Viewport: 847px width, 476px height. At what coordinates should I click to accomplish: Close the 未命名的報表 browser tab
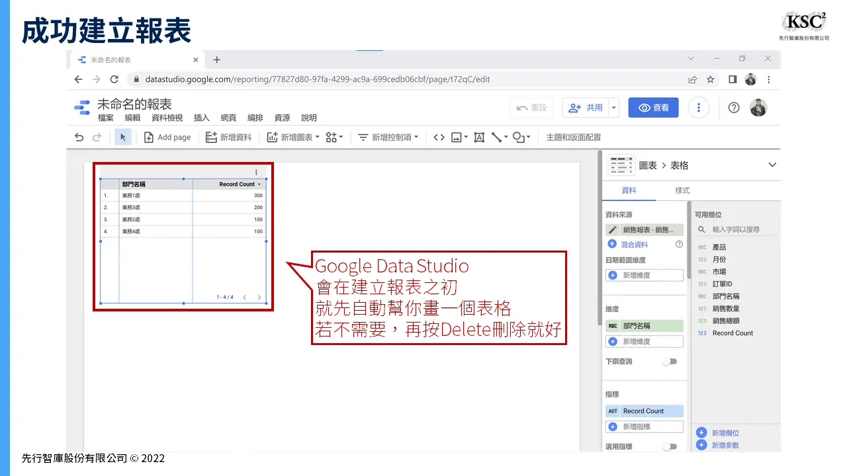195,59
